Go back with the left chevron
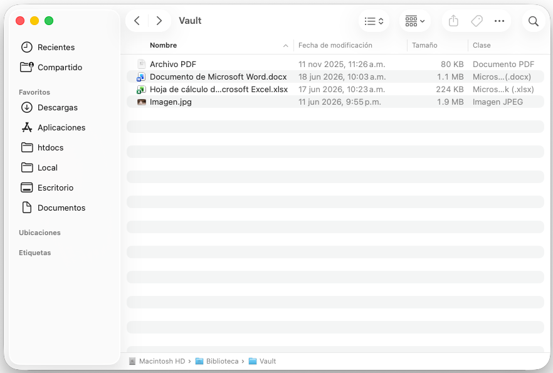This screenshot has height=373, width=553. click(x=137, y=21)
